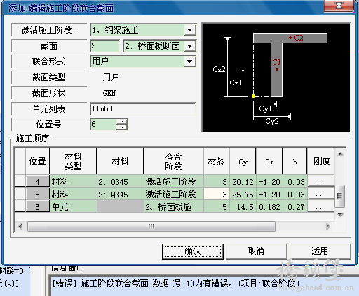This screenshot has width=359, height=296.
Task: Increase 位置号 with the up spinner arrow
Action: [x=122, y=121]
